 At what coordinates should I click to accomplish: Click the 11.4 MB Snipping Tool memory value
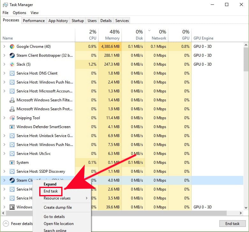click(113, 118)
